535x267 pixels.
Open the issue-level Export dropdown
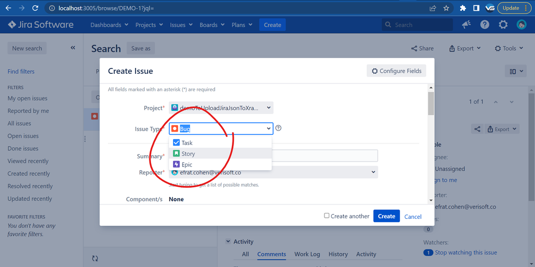coord(502,129)
